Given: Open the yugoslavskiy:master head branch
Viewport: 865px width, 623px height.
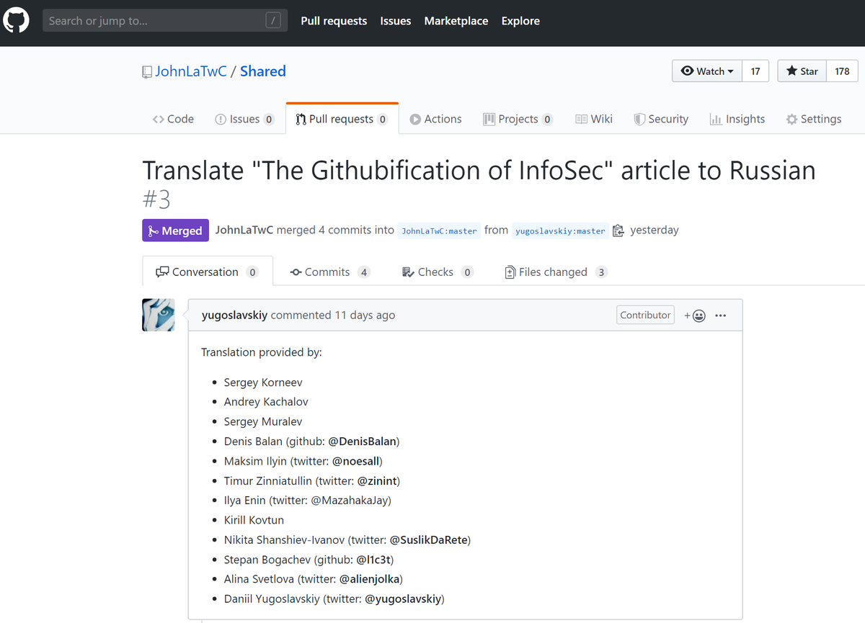Looking at the screenshot, I should pos(560,230).
